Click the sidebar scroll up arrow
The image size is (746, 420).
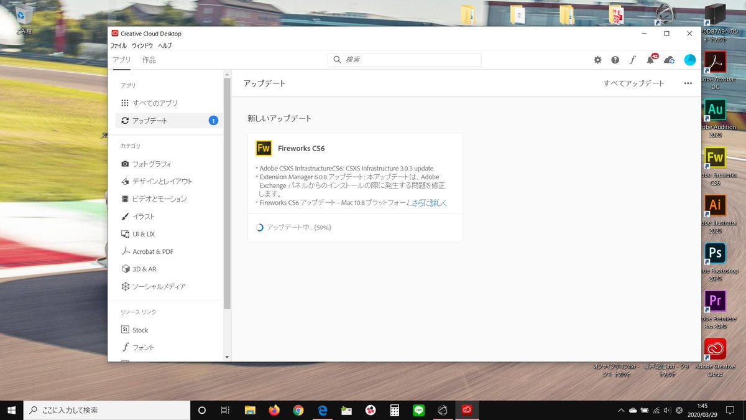pyautogui.click(x=227, y=74)
